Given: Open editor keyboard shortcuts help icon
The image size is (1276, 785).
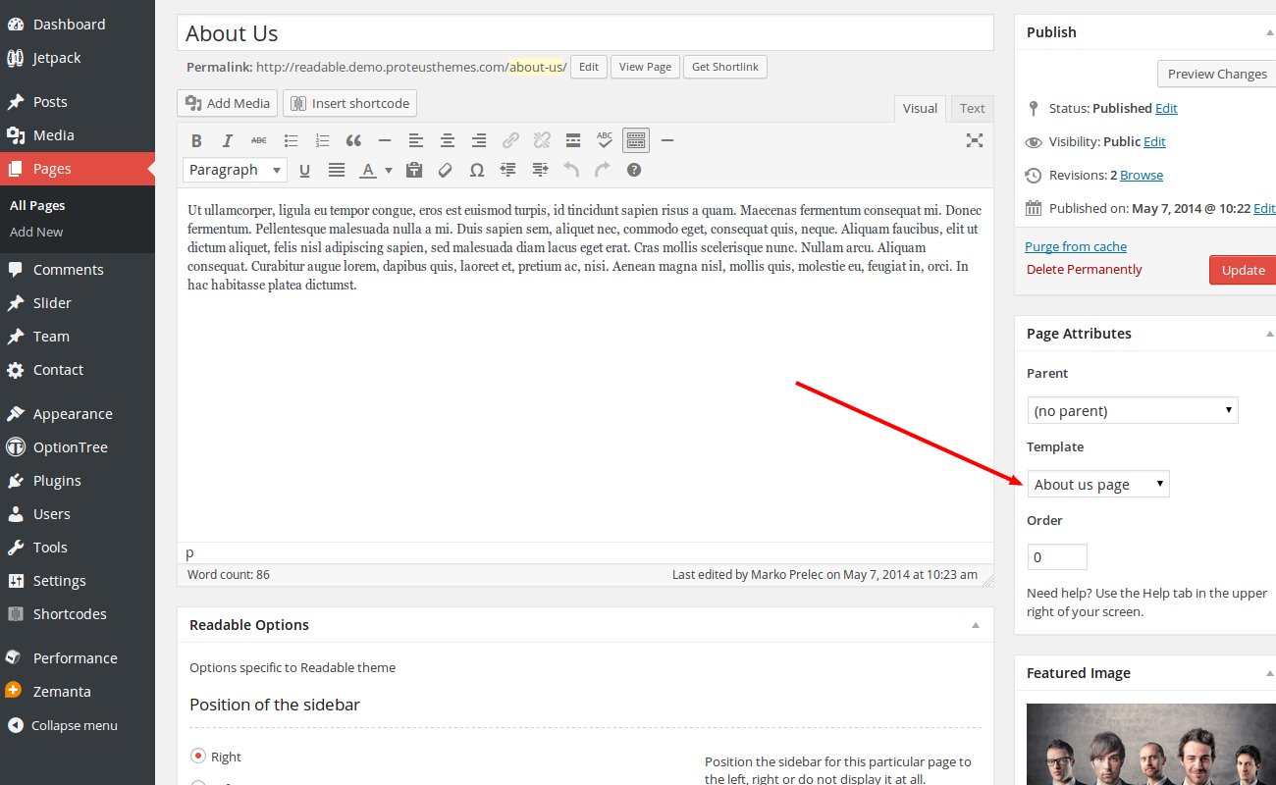Looking at the screenshot, I should coord(634,170).
